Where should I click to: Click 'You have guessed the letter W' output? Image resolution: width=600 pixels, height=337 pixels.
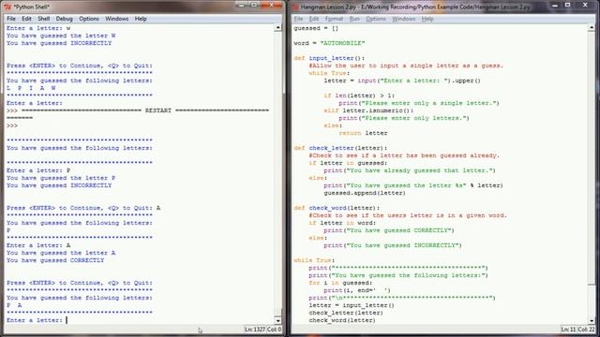[61, 36]
